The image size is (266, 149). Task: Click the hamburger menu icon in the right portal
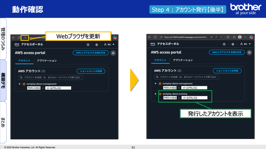coord(250,53)
